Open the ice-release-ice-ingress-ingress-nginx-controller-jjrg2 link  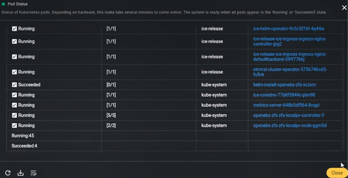290,41
